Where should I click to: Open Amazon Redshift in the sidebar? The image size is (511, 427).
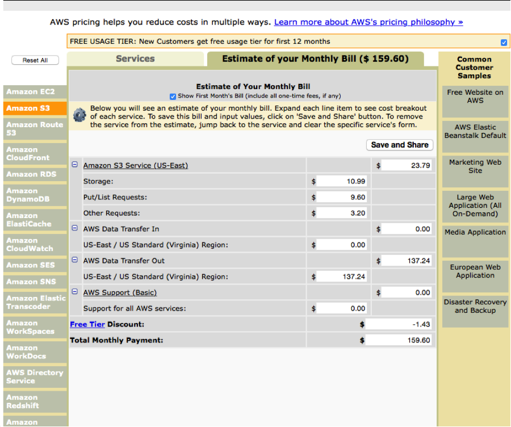[x=35, y=401]
